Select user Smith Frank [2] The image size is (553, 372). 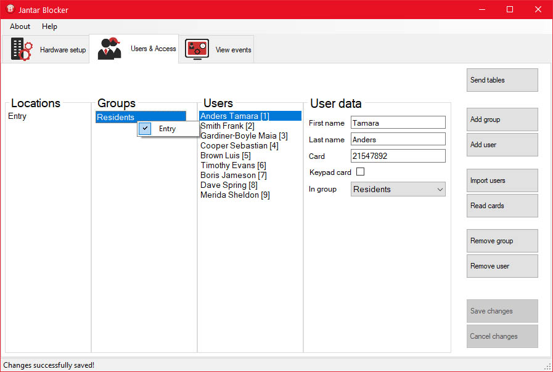(227, 126)
